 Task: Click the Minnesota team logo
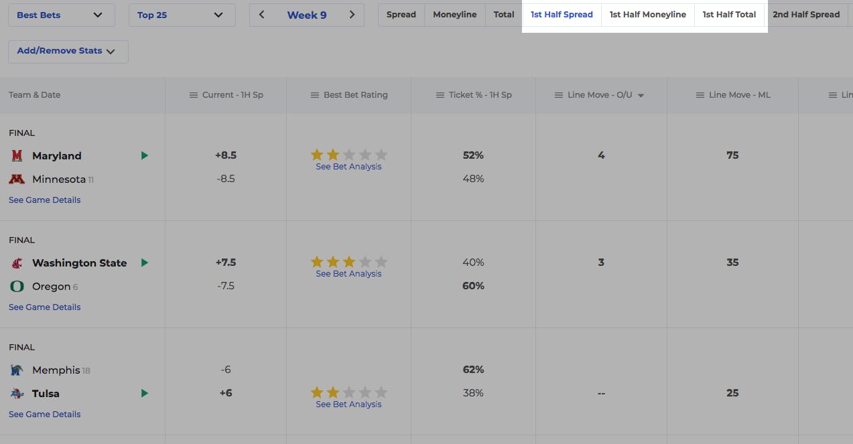17,179
